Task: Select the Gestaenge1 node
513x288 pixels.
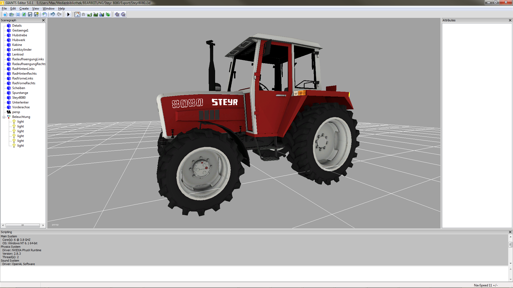Action: point(20,30)
